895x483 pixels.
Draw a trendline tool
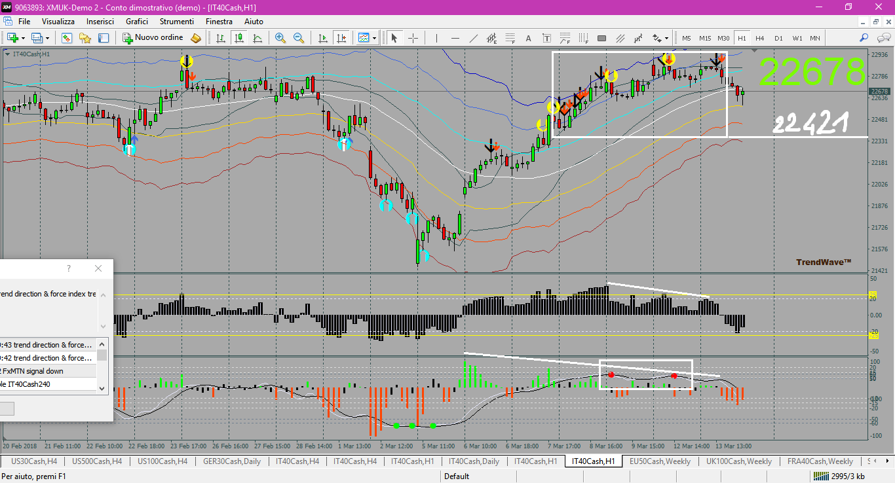(x=473, y=38)
